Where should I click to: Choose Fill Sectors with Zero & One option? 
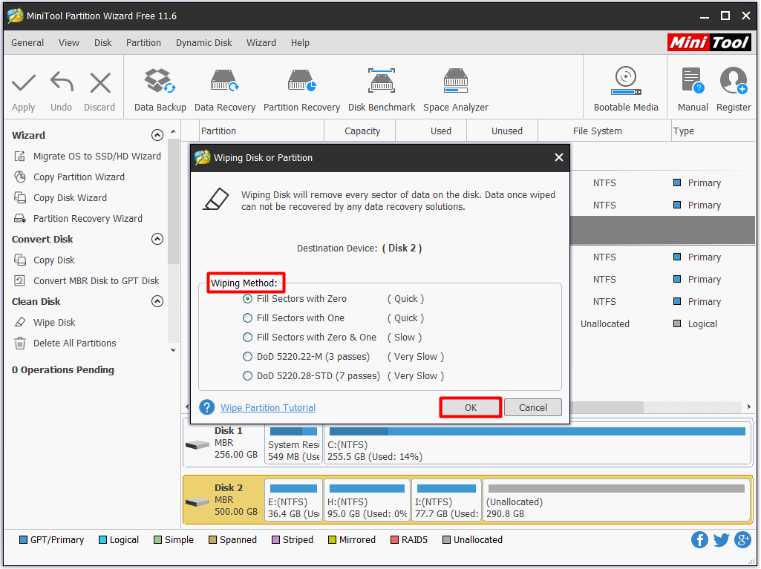[x=247, y=337]
